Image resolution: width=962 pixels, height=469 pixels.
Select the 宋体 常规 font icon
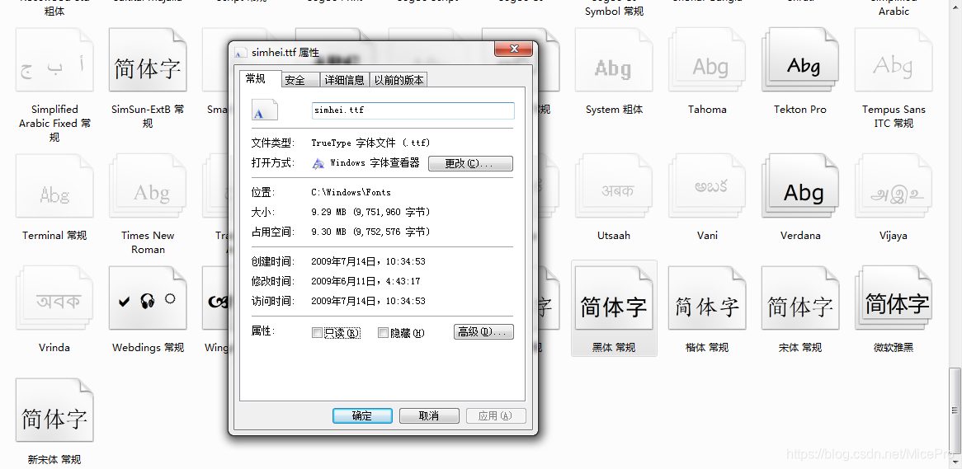pyautogui.click(x=800, y=298)
